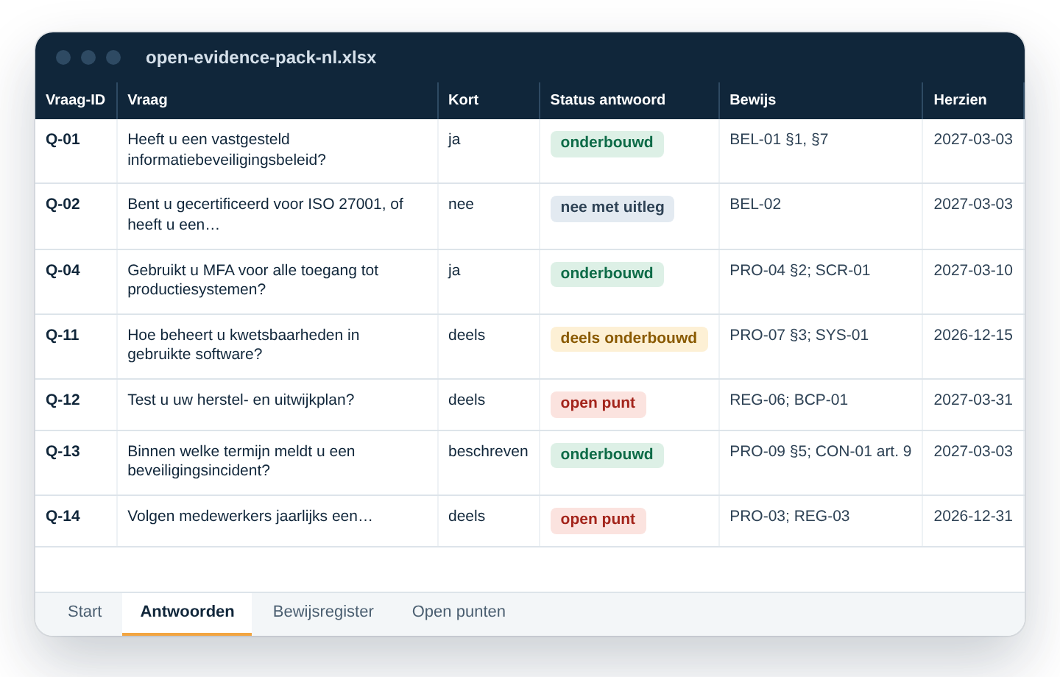
Task: Select the Q-14 ID cell
Action: (76, 521)
